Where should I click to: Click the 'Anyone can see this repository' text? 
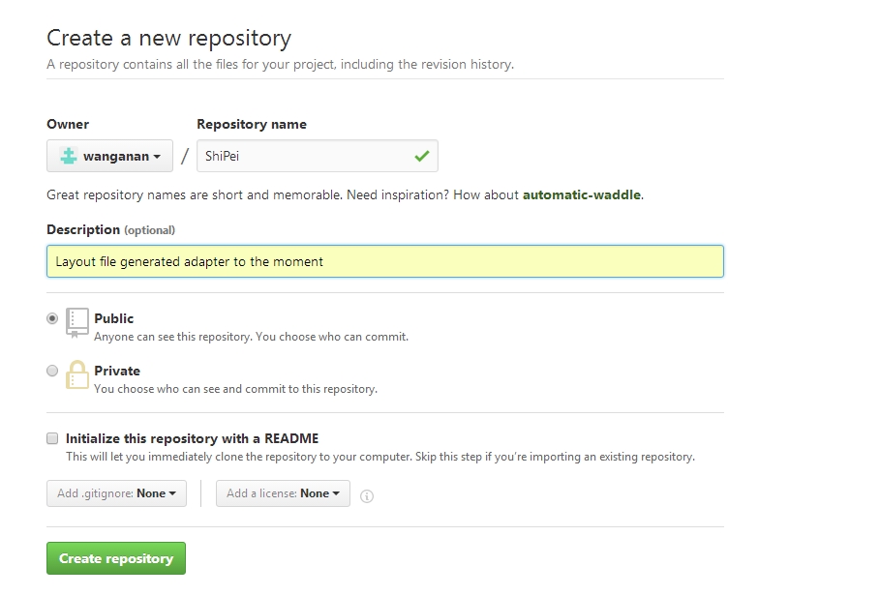point(251,337)
